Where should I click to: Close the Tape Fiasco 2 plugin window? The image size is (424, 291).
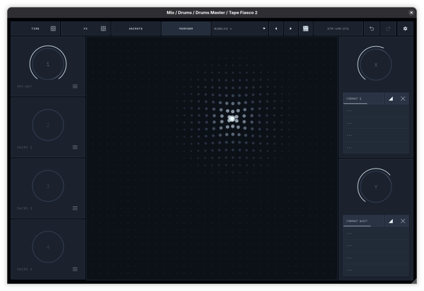(x=411, y=13)
